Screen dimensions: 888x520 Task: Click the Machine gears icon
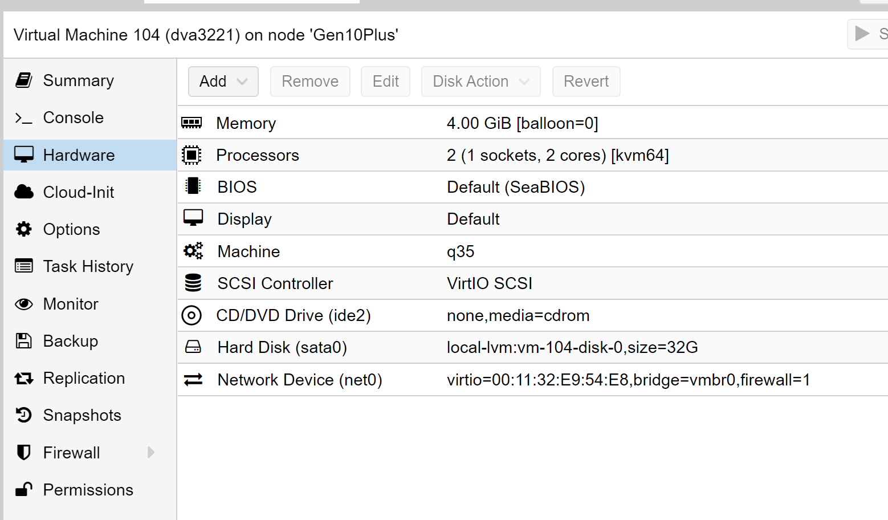coord(193,250)
